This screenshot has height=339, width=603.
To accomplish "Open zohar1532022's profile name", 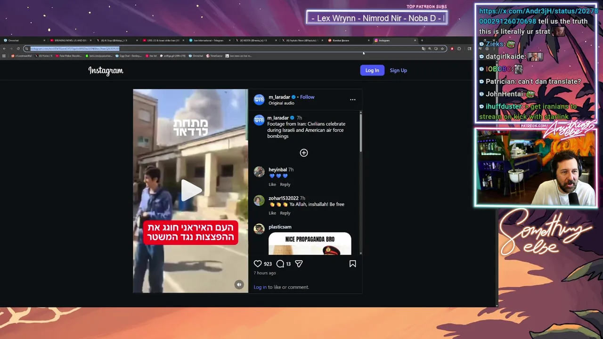I will coord(283,198).
